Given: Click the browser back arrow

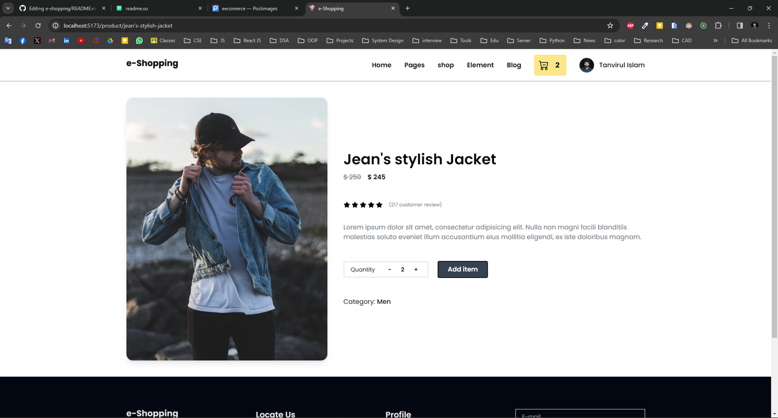Looking at the screenshot, I should click(x=9, y=25).
